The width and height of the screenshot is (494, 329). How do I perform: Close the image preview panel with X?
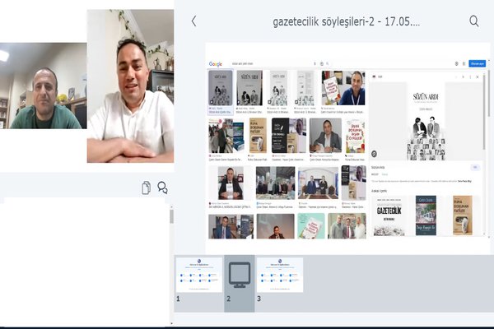pos(478,76)
